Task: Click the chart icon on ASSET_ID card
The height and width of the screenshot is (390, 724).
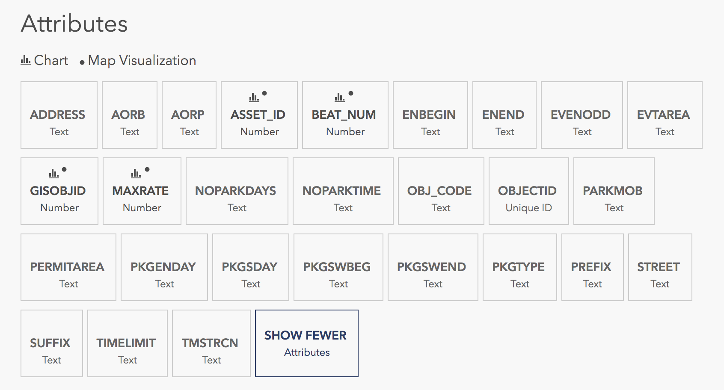Action: pos(254,97)
